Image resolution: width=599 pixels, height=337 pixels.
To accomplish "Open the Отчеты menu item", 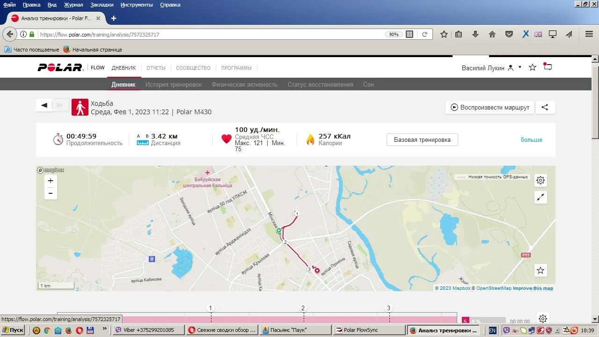I will [x=156, y=68].
